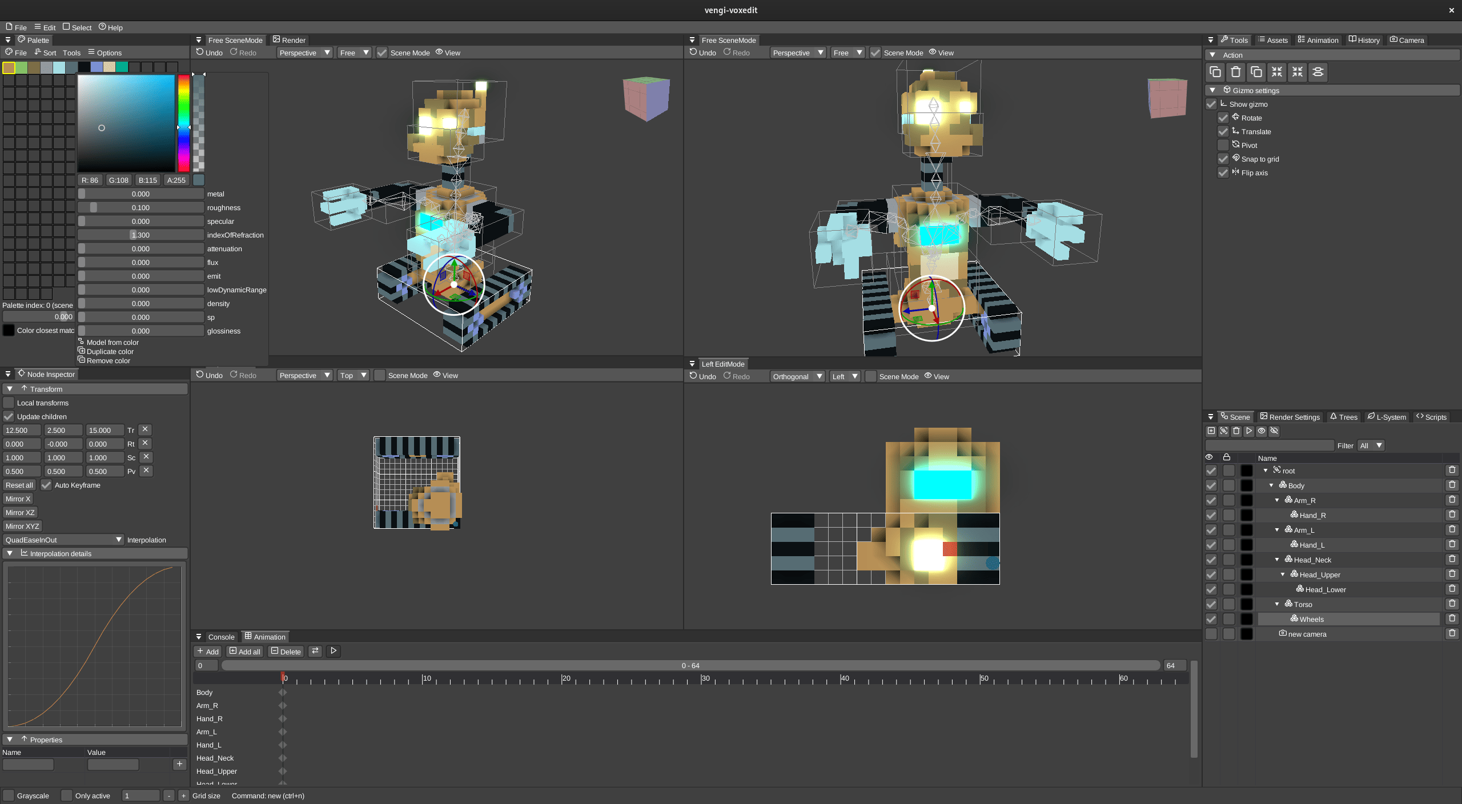Screen dimensions: 1462x804
Task: Expand the Body tree node
Action: pyautogui.click(x=1271, y=485)
